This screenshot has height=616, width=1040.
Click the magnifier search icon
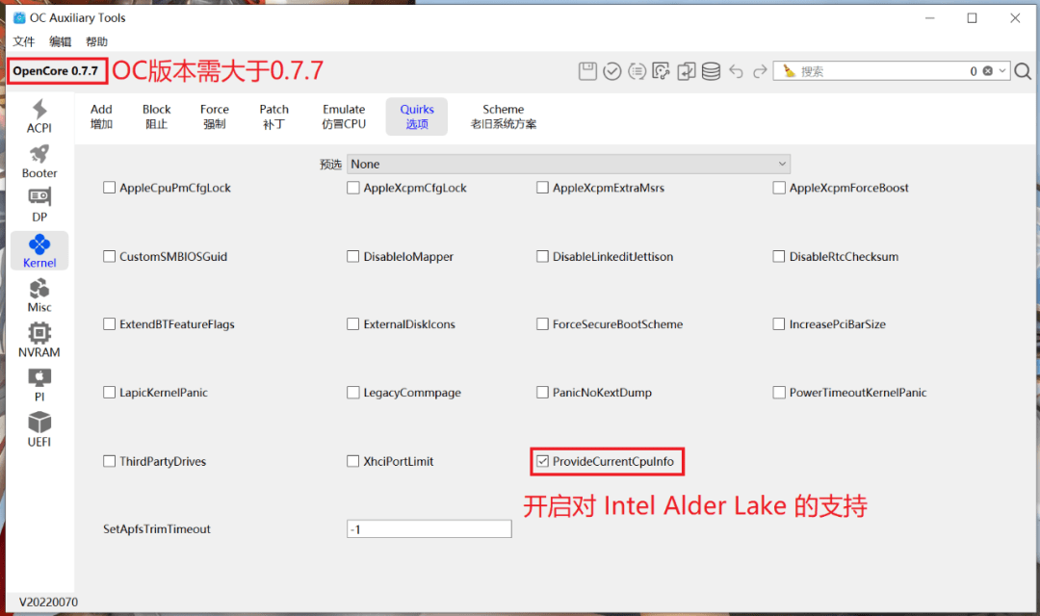(x=1023, y=71)
